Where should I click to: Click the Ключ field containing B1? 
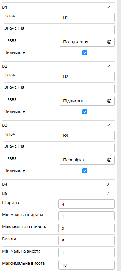tap(87, 17)
